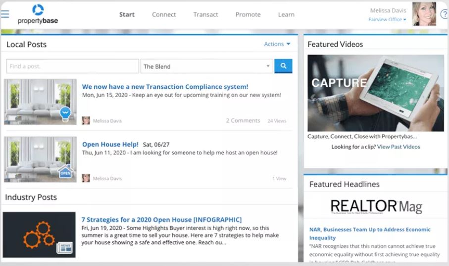This screenshot has width=449, height=266.
Task: Click the blue search magnifier button
Action: (283, 66)
